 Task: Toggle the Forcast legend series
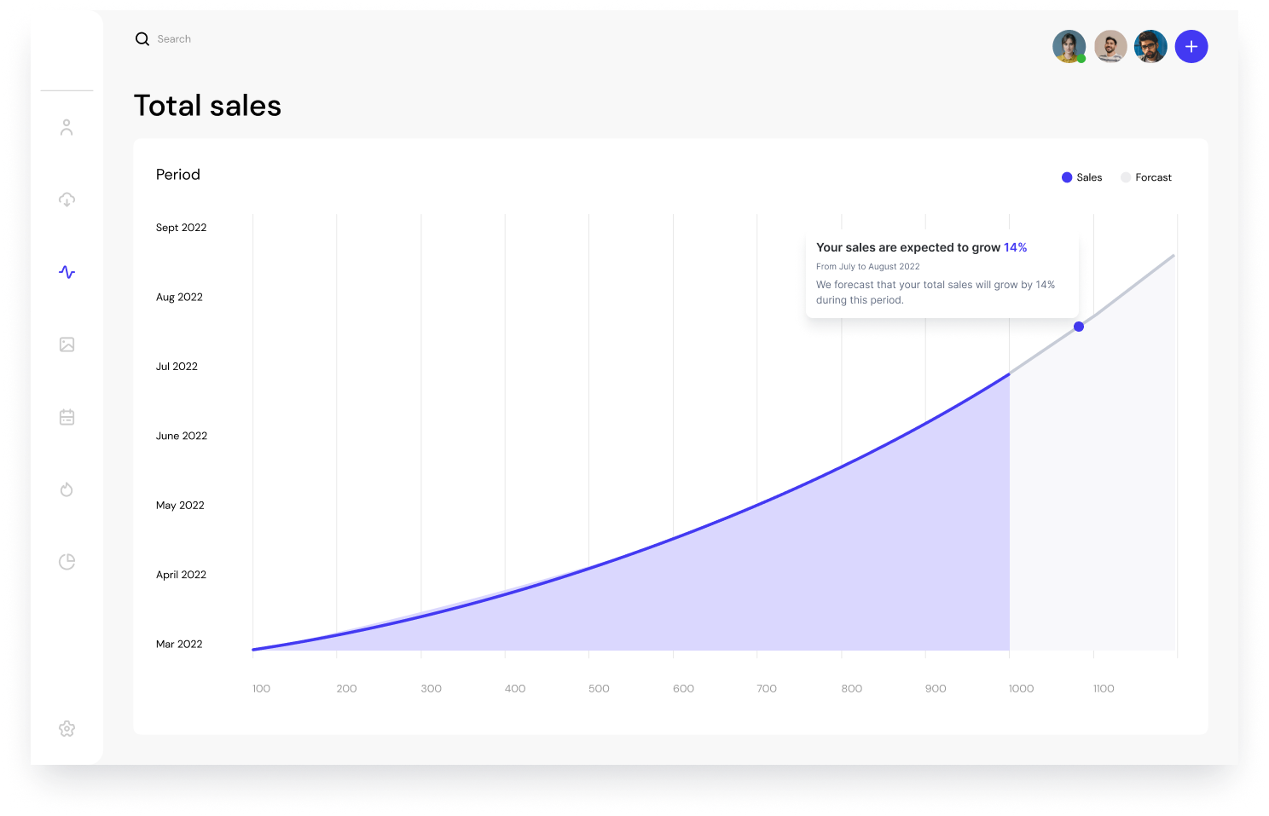click(1146, 177)
